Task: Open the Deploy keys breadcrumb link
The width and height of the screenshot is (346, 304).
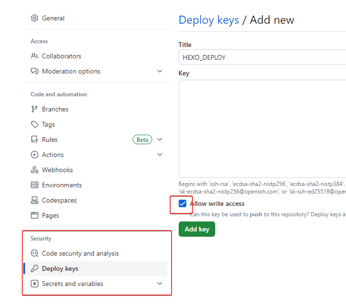Action: [209, 20]
